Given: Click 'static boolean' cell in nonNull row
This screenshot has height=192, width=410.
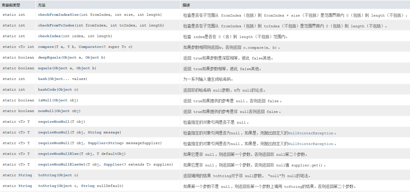Looking at the screenshot, I should pyautogui.click(x=18, y=111).
